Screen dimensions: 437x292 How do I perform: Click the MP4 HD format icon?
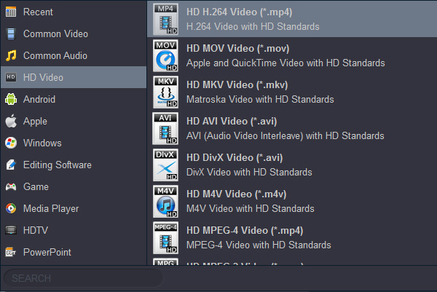[165, 20]
